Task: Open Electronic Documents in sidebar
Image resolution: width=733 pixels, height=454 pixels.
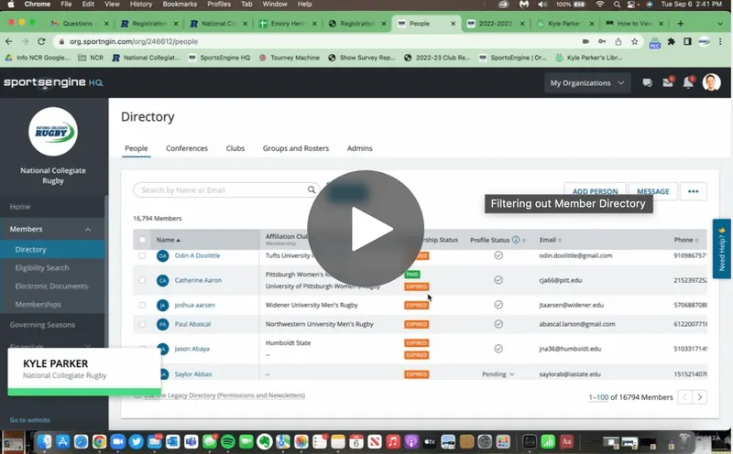Action: tap(52, 286)
